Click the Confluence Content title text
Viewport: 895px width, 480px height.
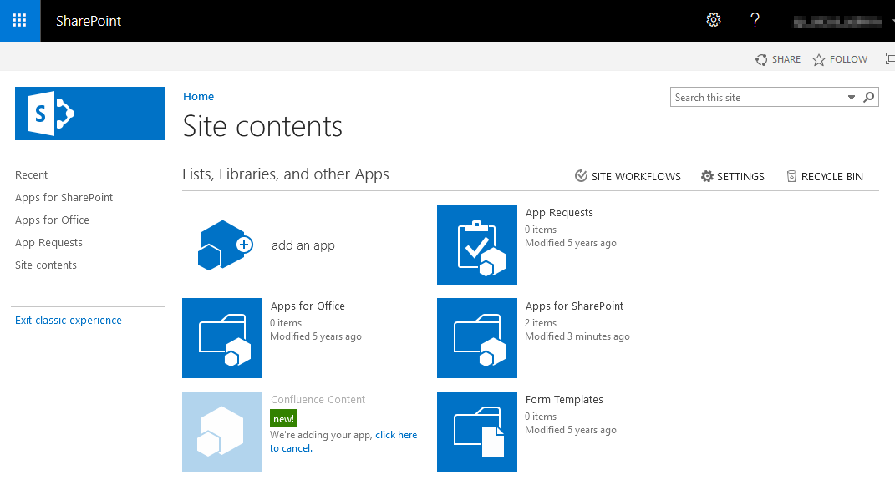(318, 400)
